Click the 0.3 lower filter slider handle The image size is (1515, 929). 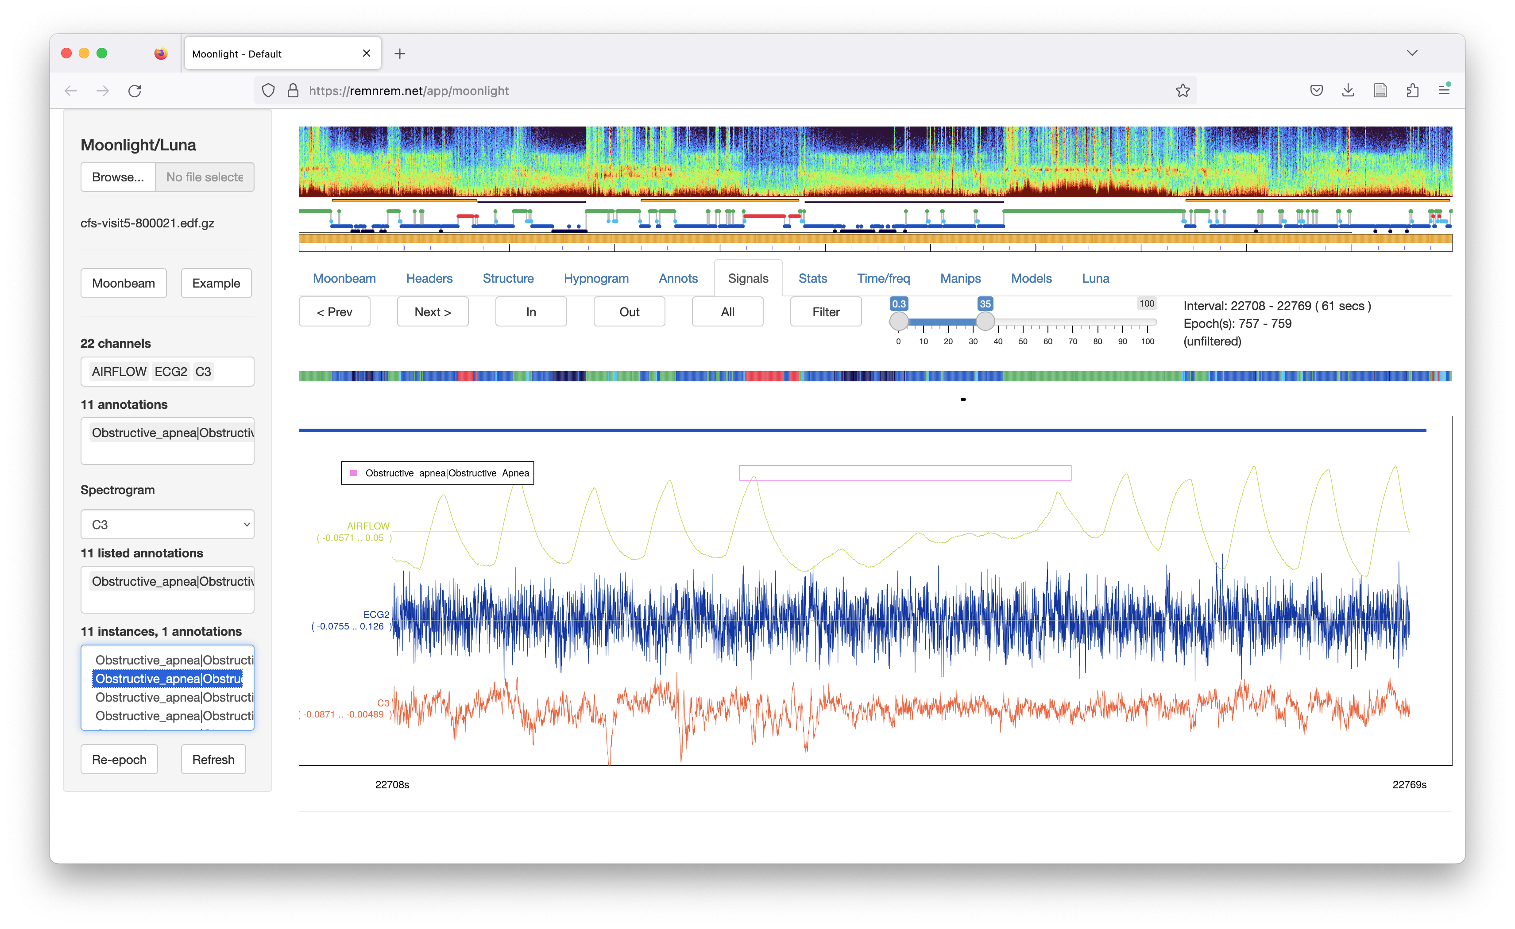(x=899, y=321)
